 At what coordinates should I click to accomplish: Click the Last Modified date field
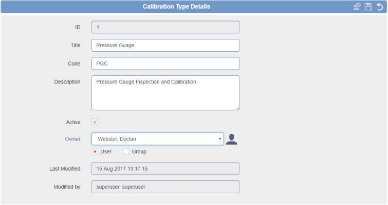tap(165, 169)
